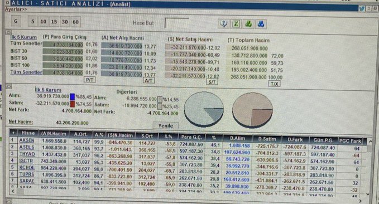Sort by the Para G.Ç. column header

(191, 137)
